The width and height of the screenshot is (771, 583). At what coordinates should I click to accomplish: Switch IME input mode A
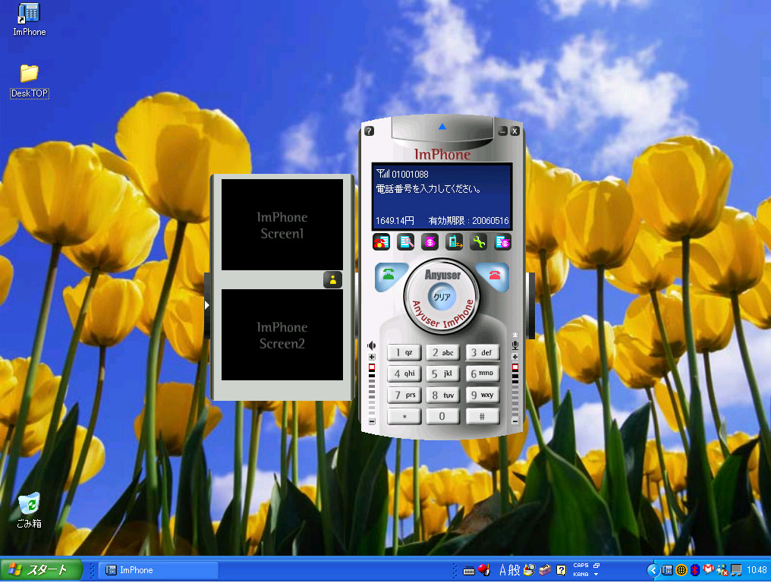click(x=502, y=570)
